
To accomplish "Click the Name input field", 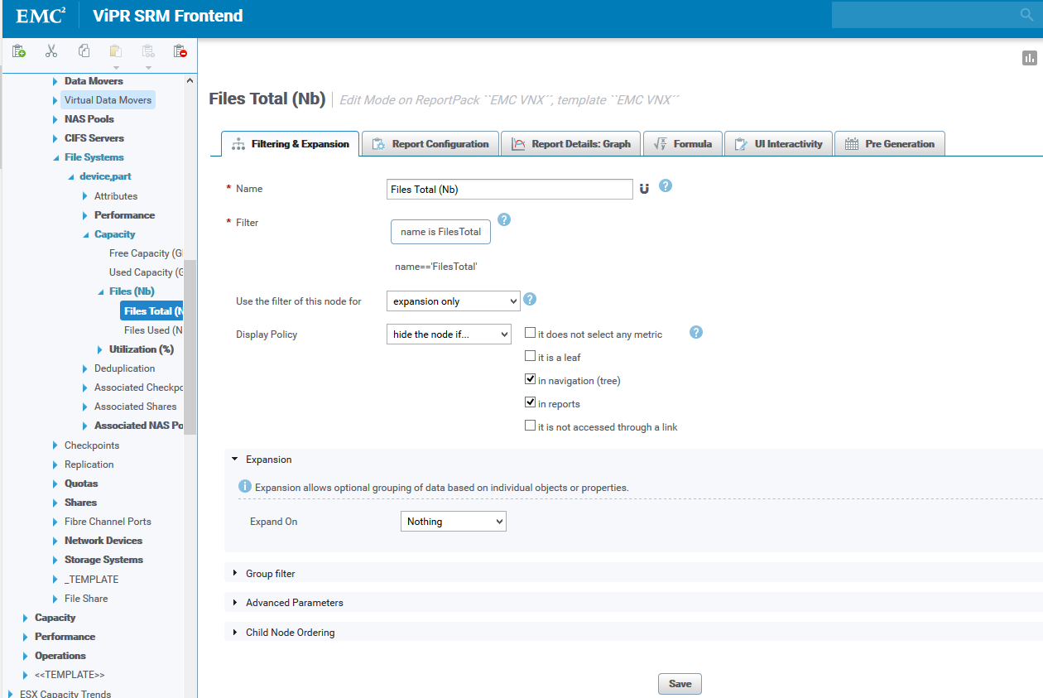I will click(510, 189).
